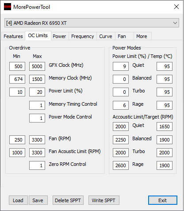Screen dimensions: 184x211
Task: Click Fan (RPM) minimum field (250)
Action: click(17, 140)
